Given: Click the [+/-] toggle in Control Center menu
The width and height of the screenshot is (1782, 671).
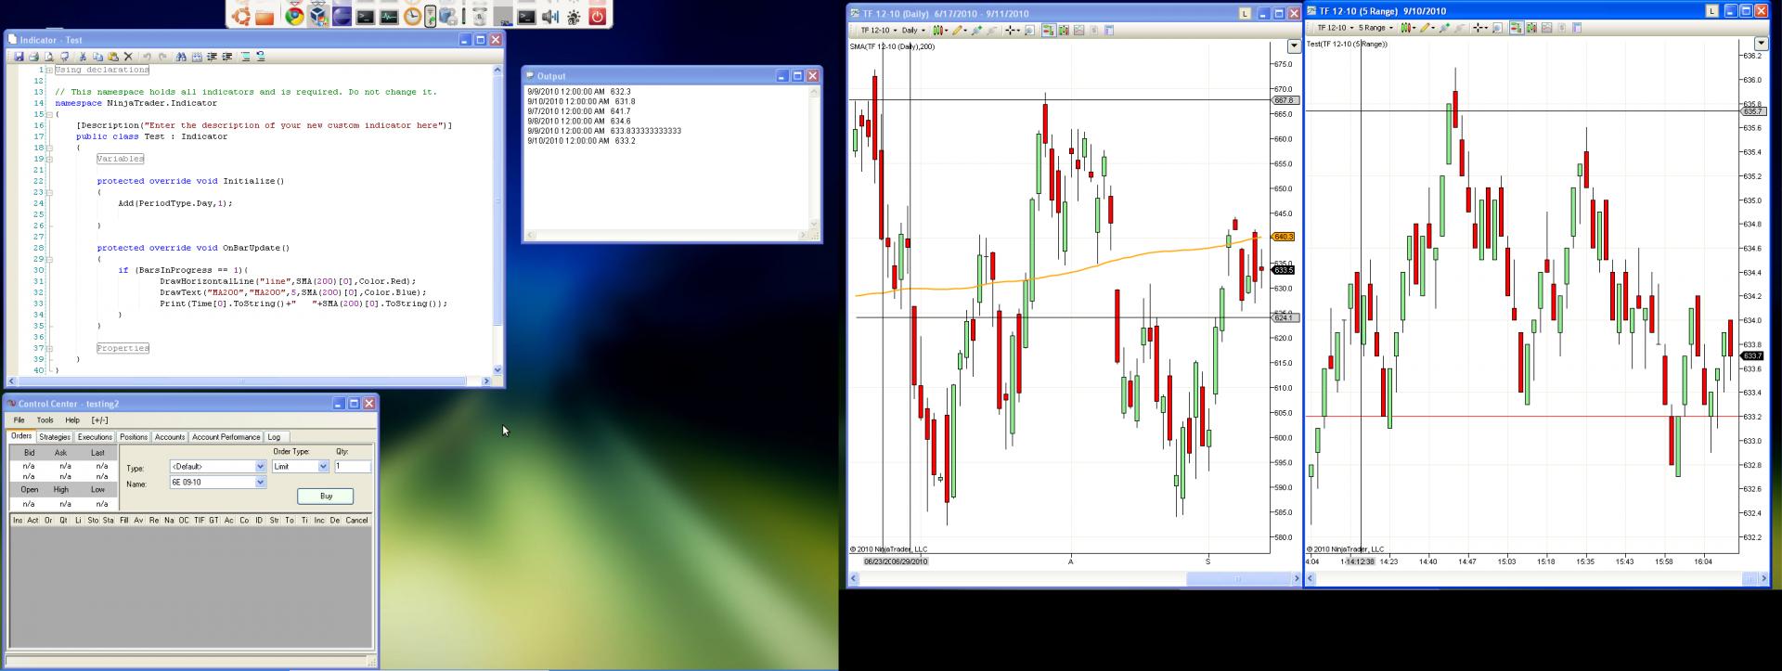Looking at the screenshot, I should [x=100, y=419].
